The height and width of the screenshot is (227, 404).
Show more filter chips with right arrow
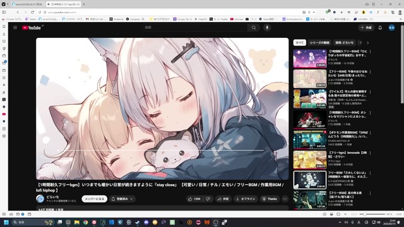(x=367, y=43)
